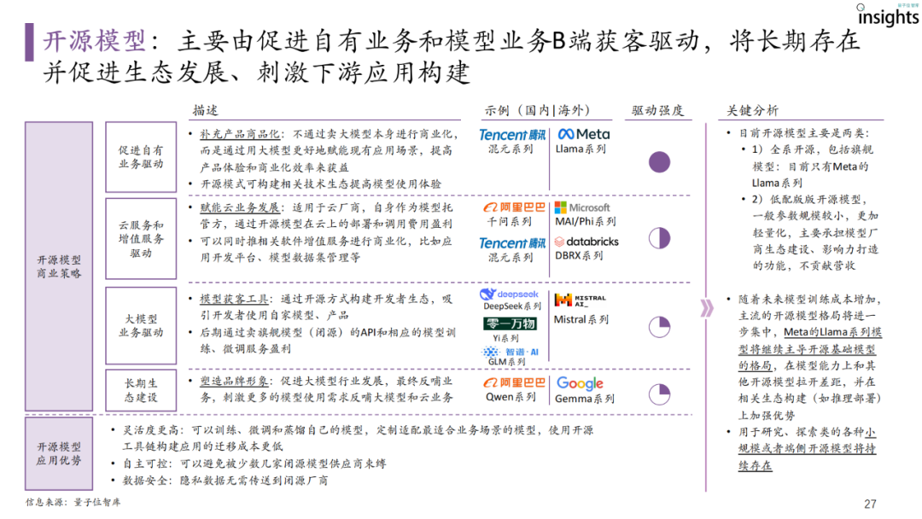Click the Tencent腾讯 logo beside the Meta logo
Viewport: 922px width, 519px height.
[x=512, y=135]
